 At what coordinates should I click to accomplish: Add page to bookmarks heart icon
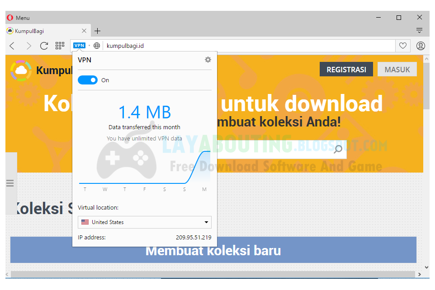click(x=403, y=46)
